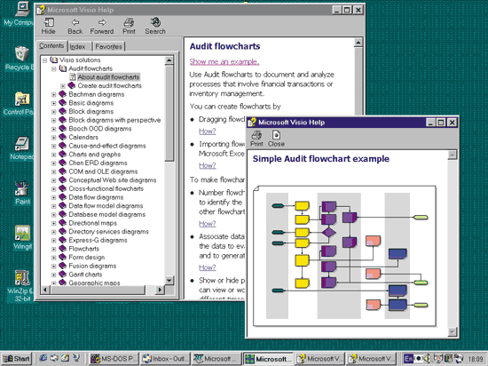Open the Paint desktop icon
Screen dimensions: 488x366
click(22, 193)
